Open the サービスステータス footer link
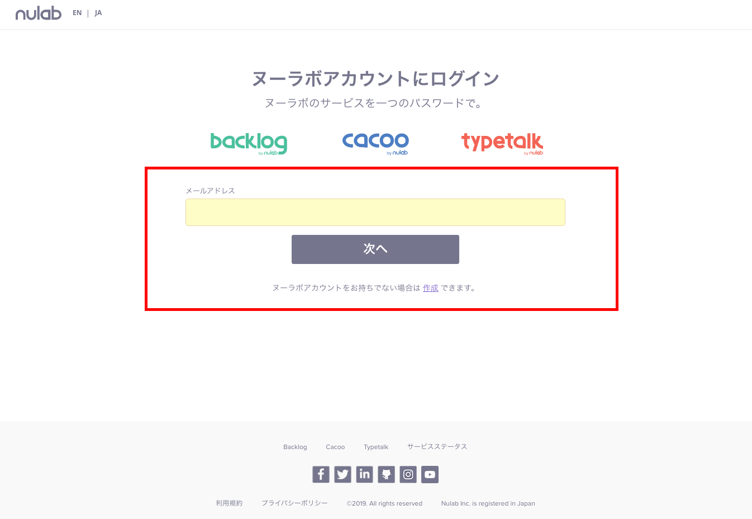The height and width of the screenshot is (519, 752). point(437,447)
